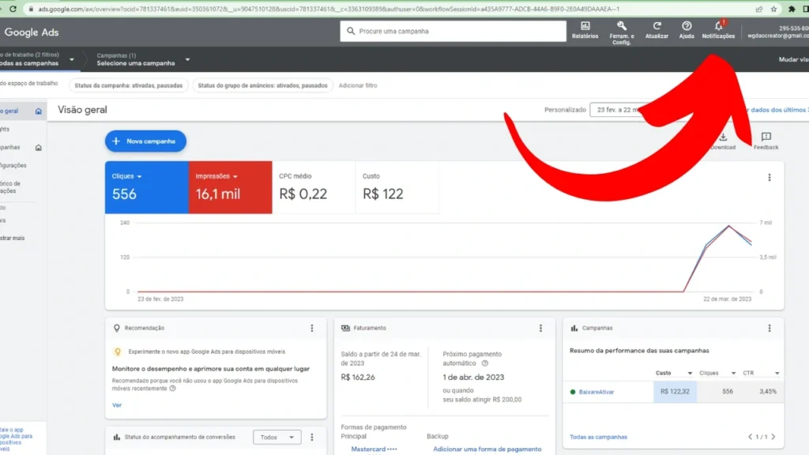Screen dimensions: 809x455
Task: Open overview card three-dot menu
Action: (x=769, y=178)
